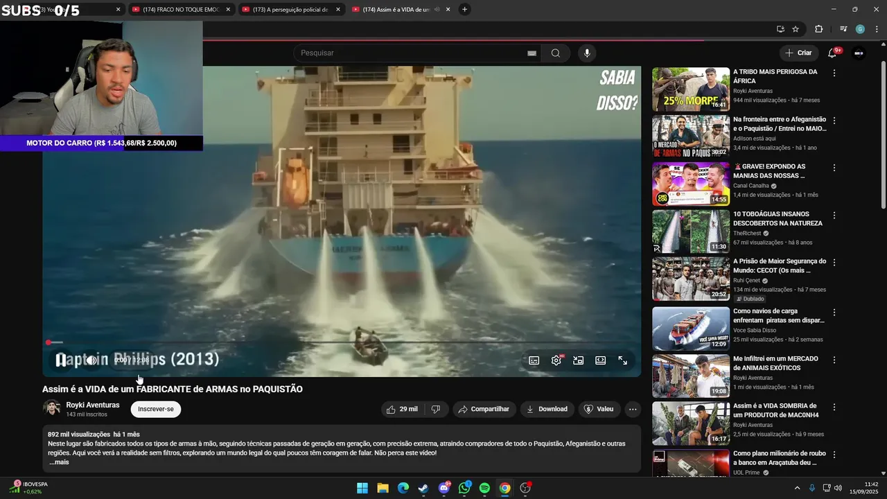The image size is (887, 499).
Task: Open A TRIBO MAIS PERIGOSA DA ÁFRICA thumbnail
Action: click(x=691, y=89)
